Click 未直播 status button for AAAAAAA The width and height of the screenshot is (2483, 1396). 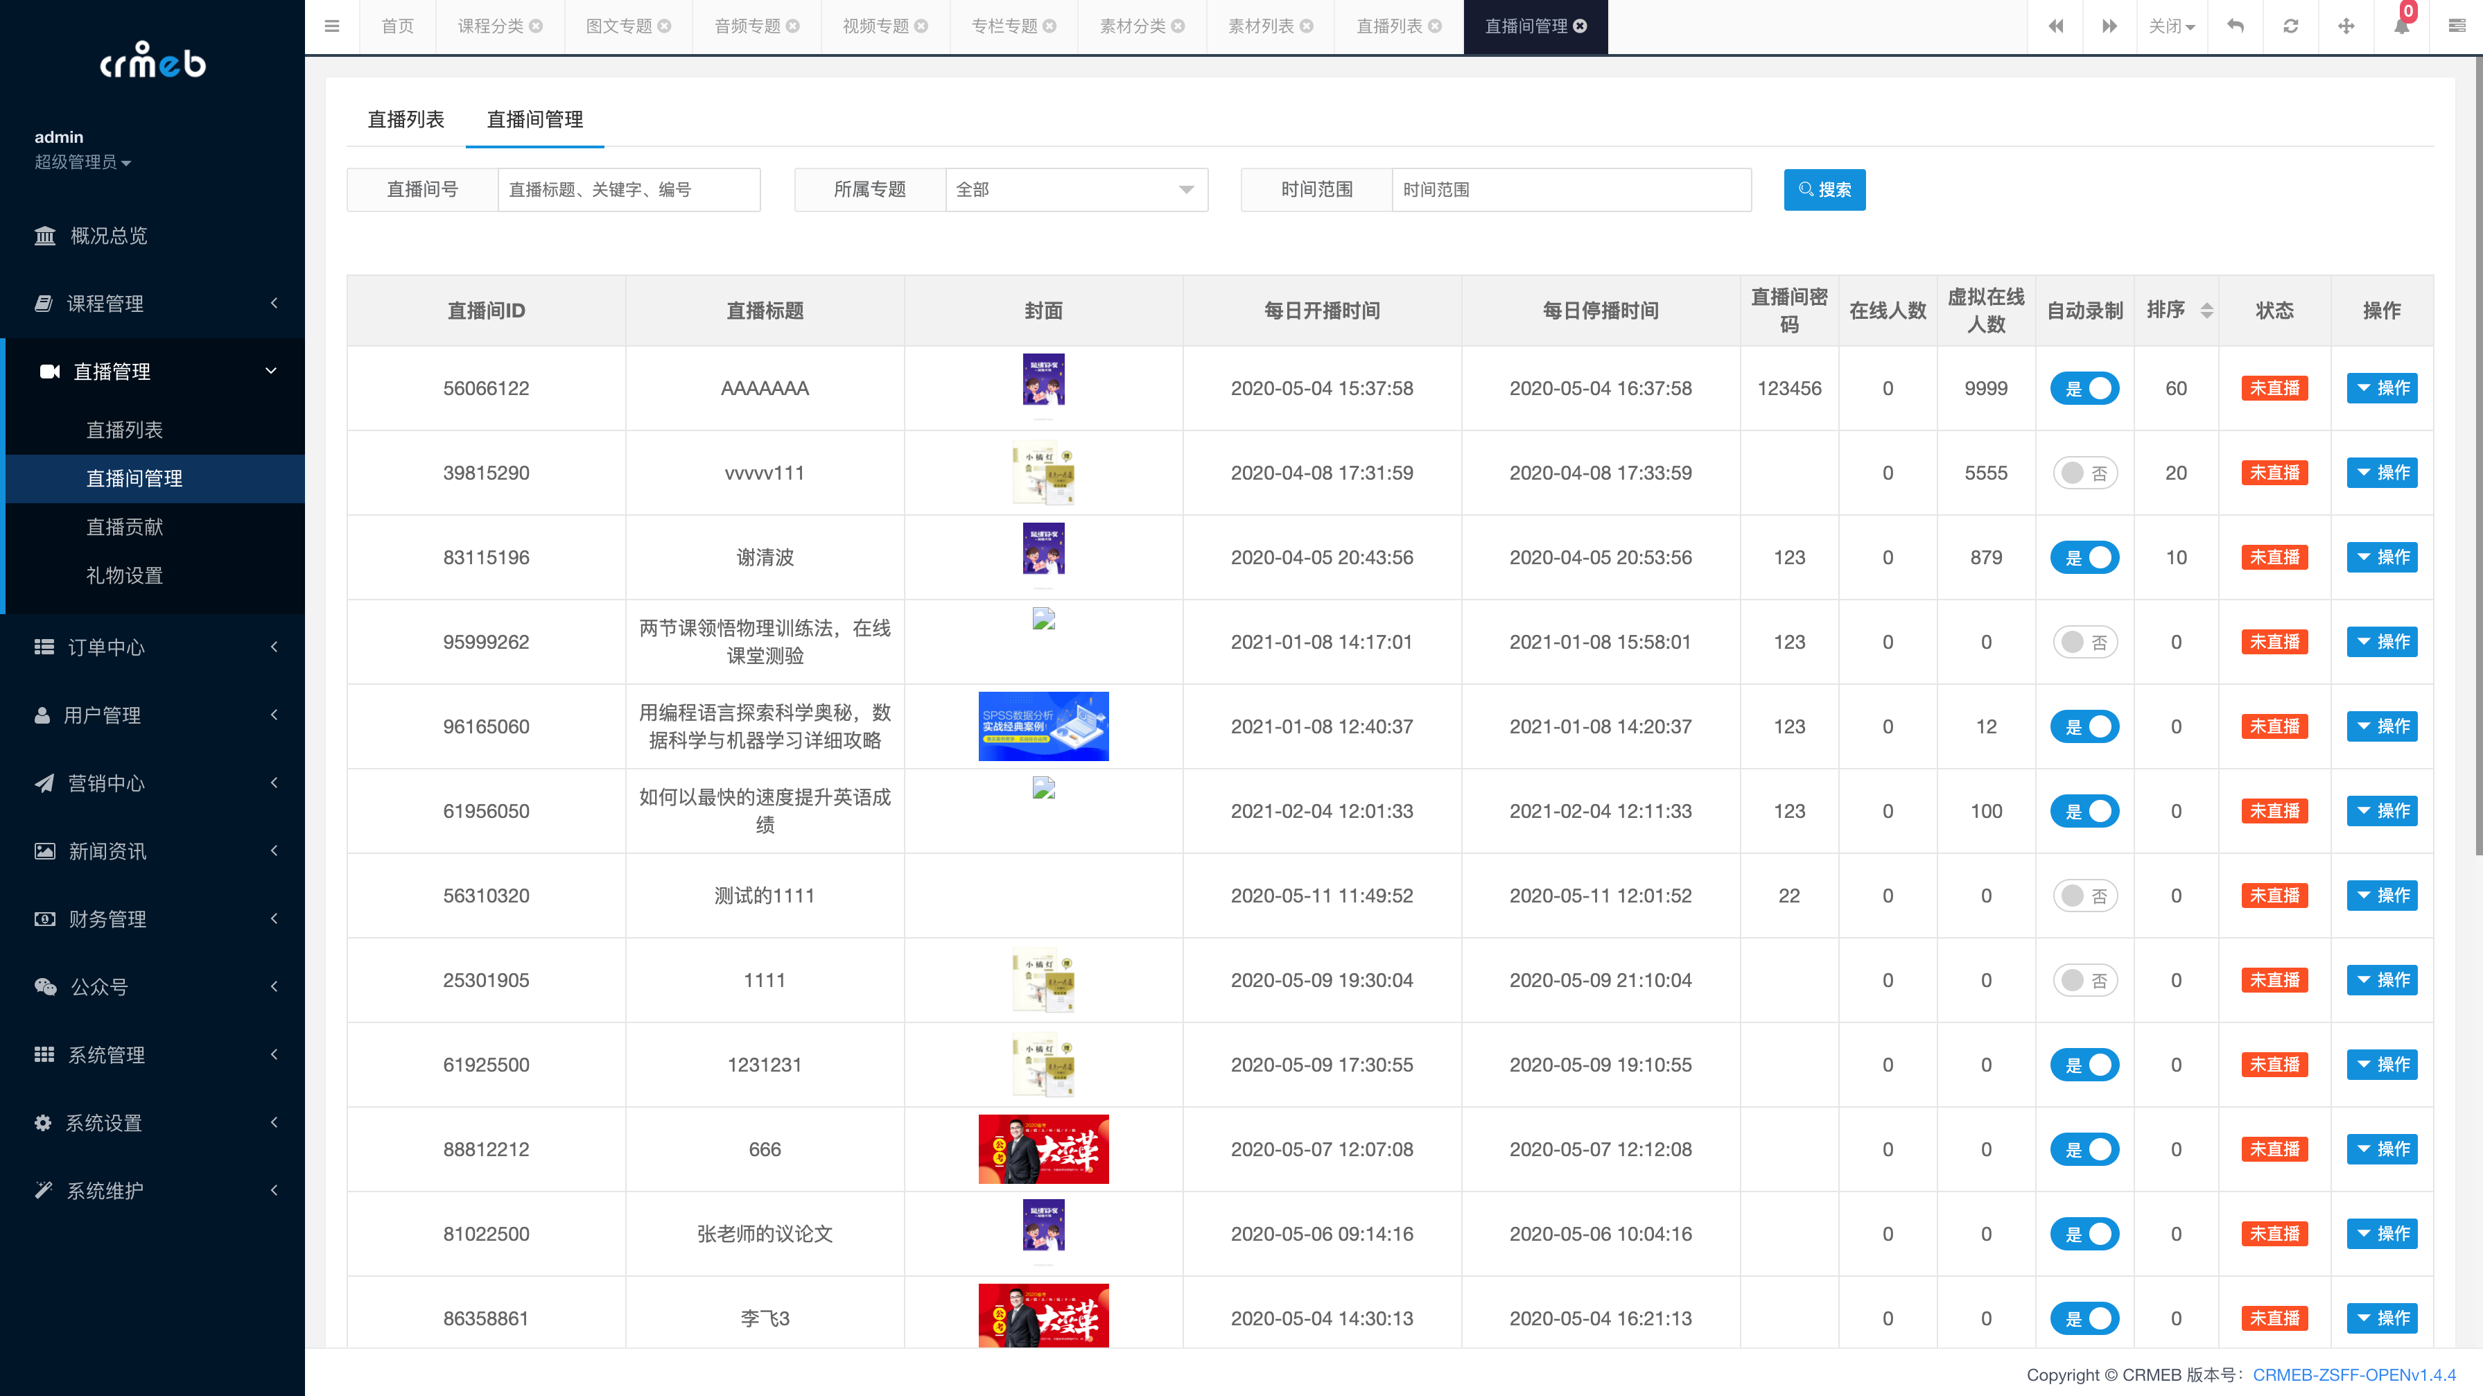2275,389
